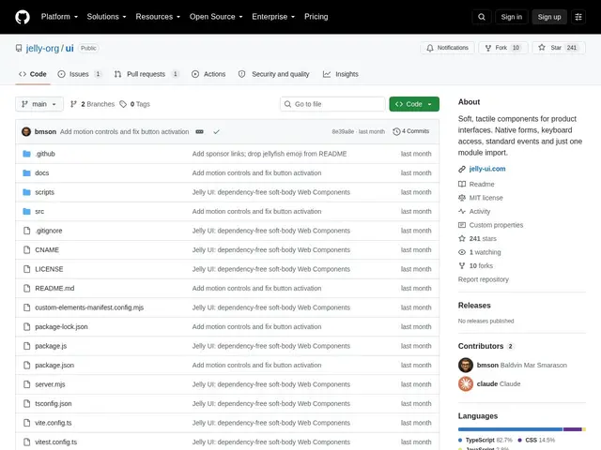Click the CNAME file icon
The image size is (601, 450).
26,250
